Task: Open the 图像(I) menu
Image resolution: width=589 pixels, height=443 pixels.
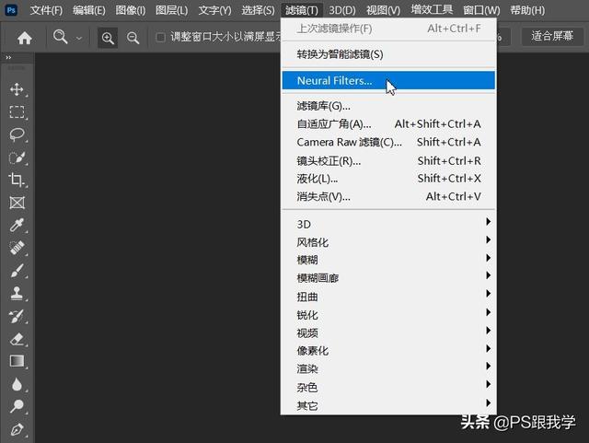Action: pyautogui.click(x=131, y=10)
